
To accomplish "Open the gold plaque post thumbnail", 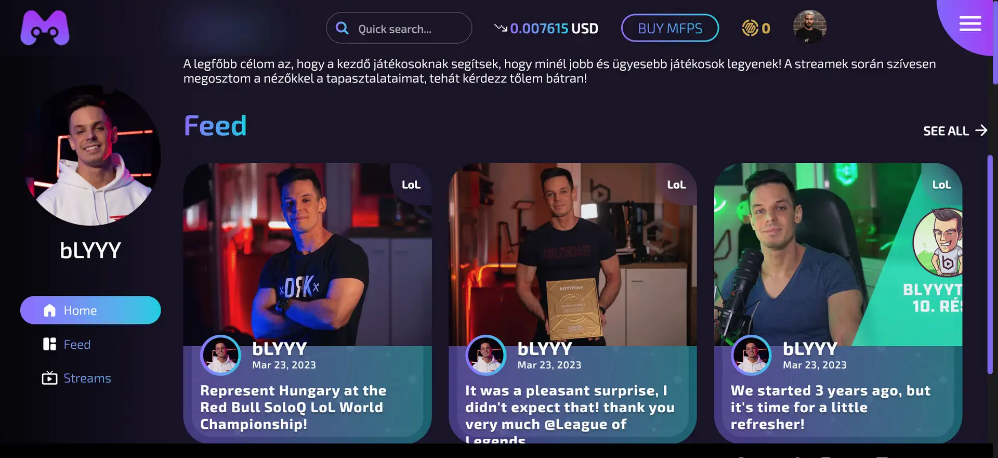I will (x=572, y=255).
